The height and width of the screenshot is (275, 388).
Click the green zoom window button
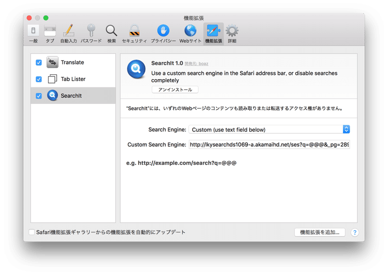(46, 18)
